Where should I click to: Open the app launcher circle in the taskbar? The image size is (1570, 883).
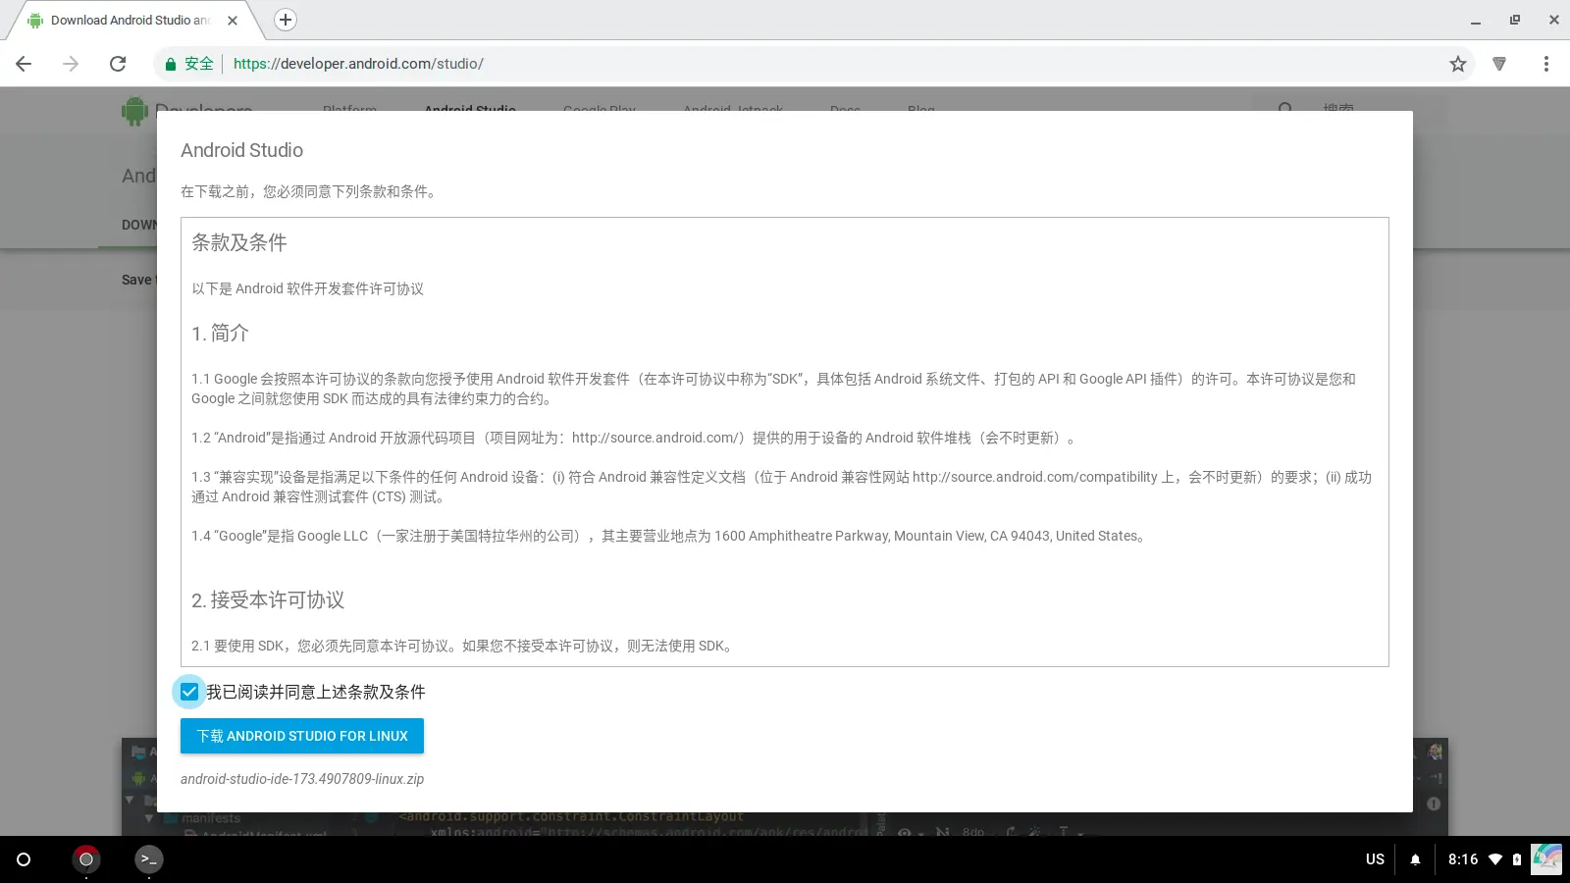[x=22, y=858]
